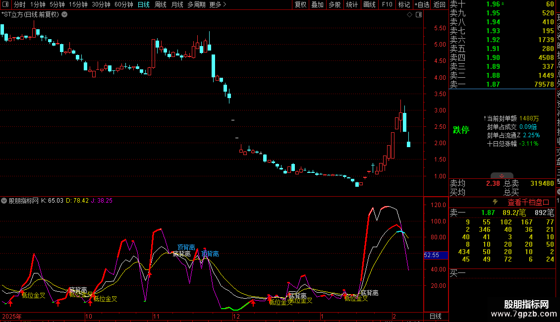The width and height of the screenshot is (560, 322).
Task: Open 多周期 multi-period view
Action: 196,4
